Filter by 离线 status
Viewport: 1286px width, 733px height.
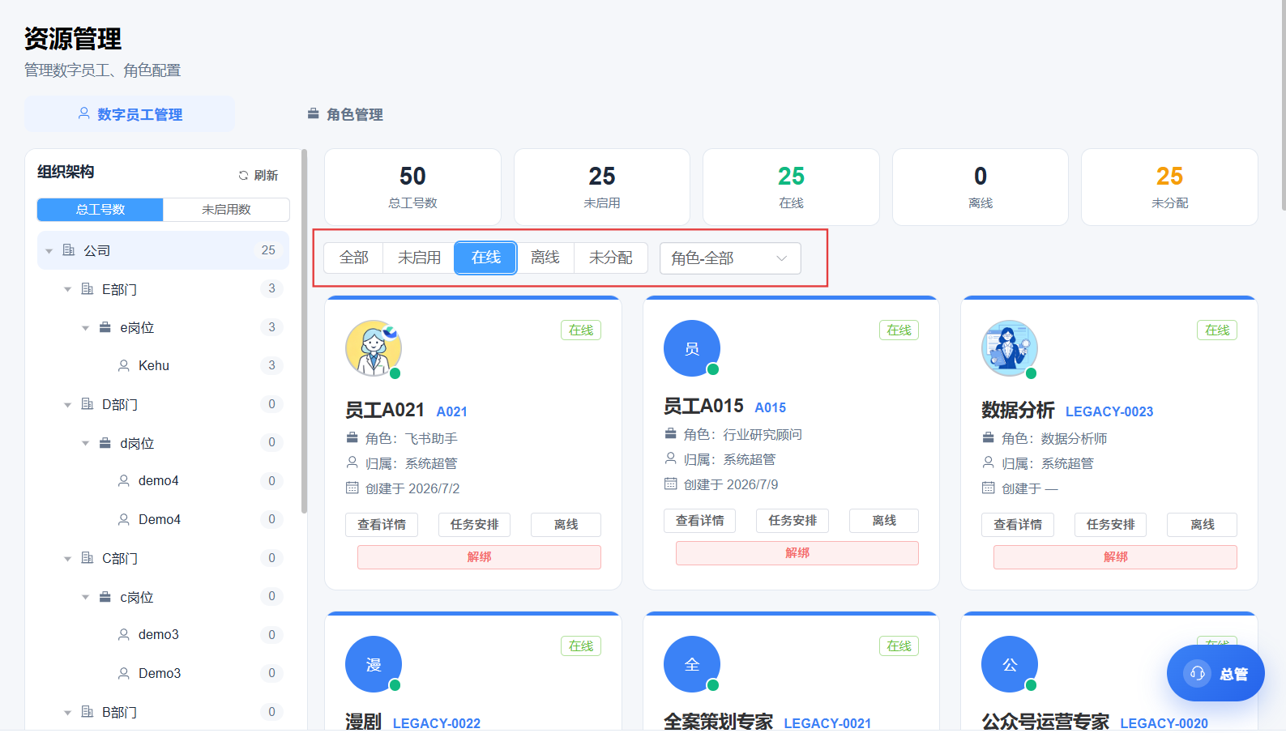545,258
